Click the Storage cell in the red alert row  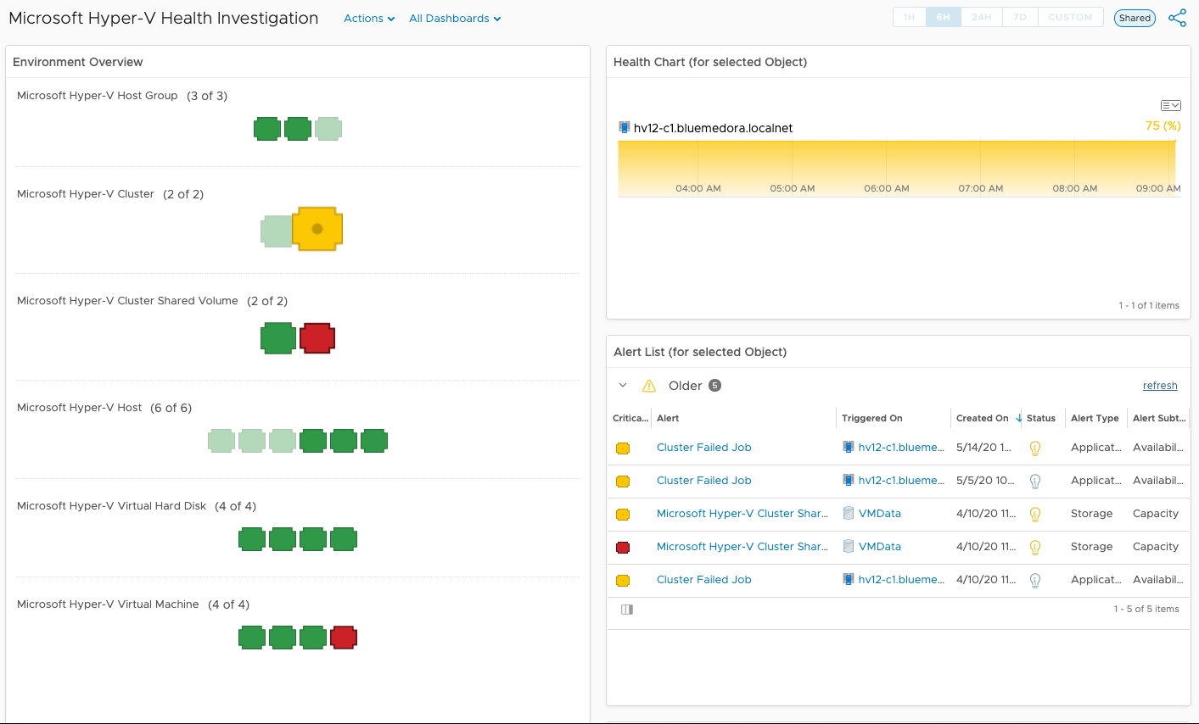pyautogui.click(x=1092, y=547)
